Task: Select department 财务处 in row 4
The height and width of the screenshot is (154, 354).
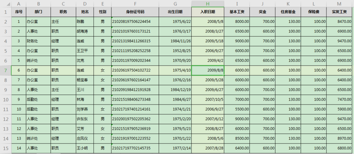Action: 38,41
